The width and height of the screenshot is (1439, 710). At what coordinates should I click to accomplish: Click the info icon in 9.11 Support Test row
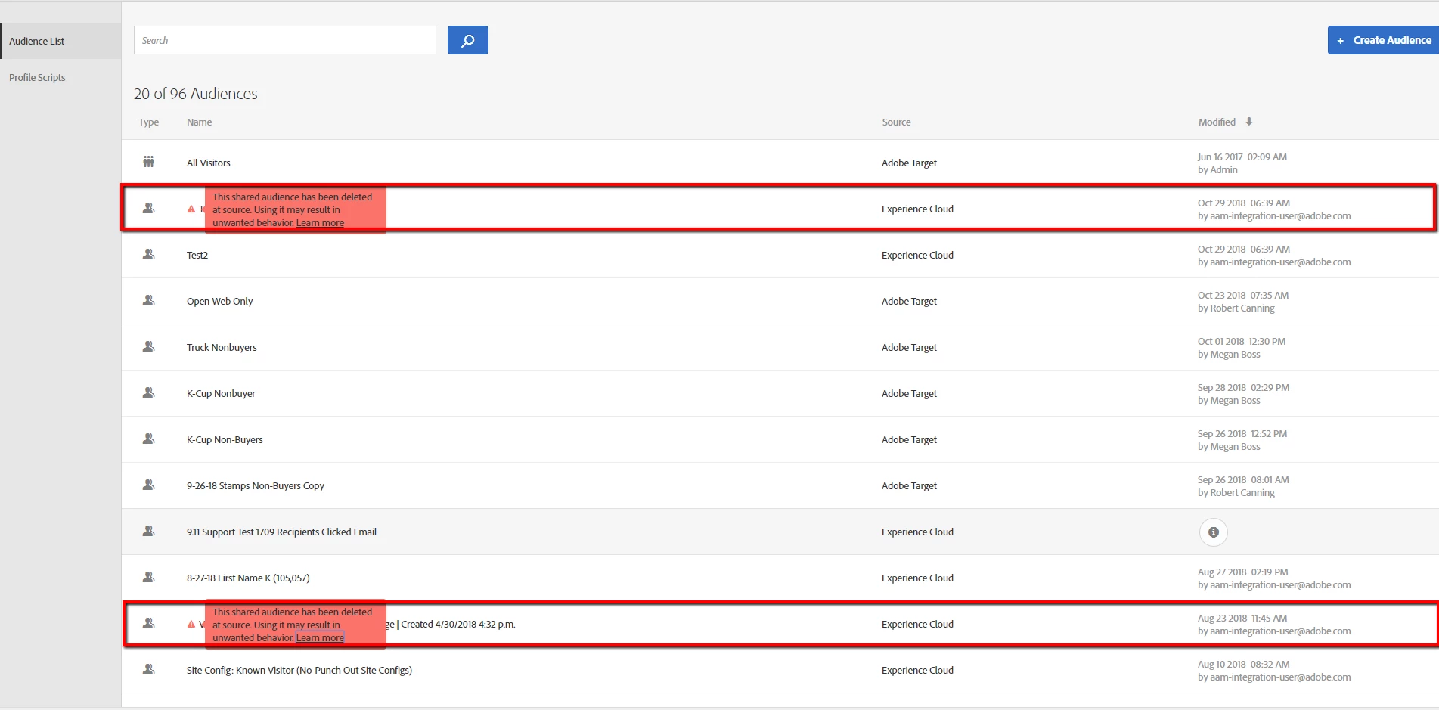pos(1214,532)
